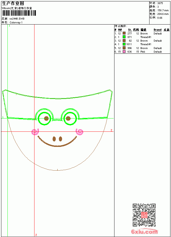This screenshot has width=171, height=237.
Task: Click the left pink spiral cheek
Action: [35, 132]
